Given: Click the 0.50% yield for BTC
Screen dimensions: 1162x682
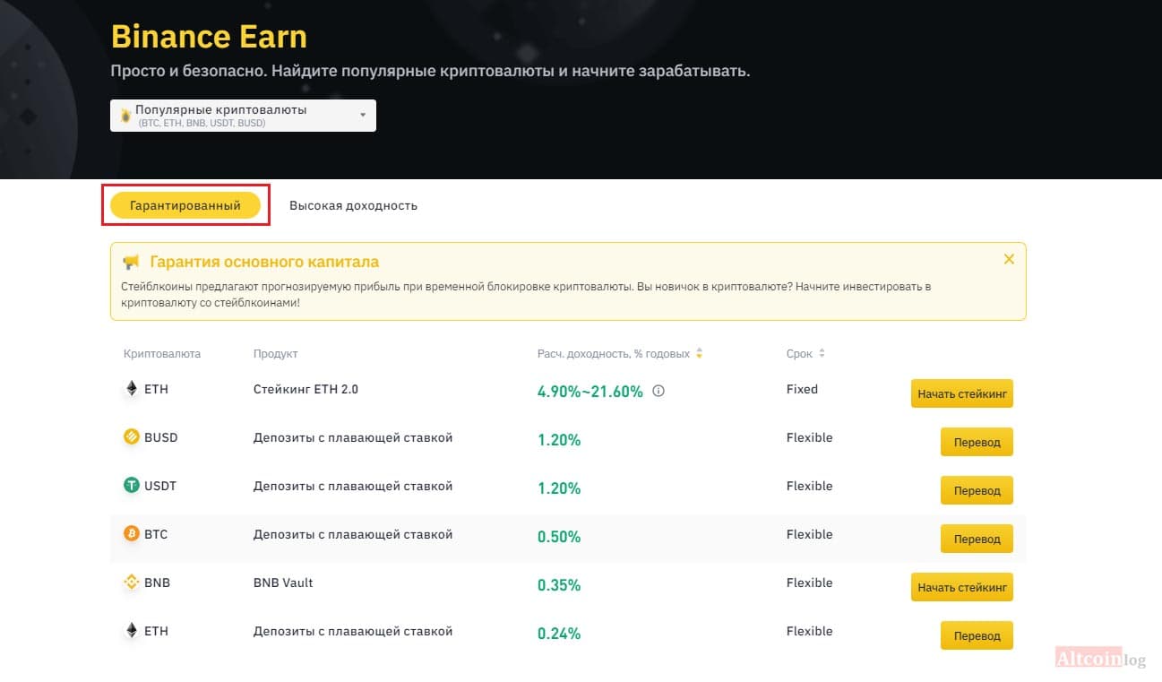Looking at the screenshot, I should (559, 537).
